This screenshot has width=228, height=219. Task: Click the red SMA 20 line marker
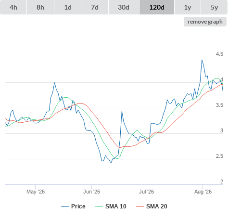pos(140,206)
